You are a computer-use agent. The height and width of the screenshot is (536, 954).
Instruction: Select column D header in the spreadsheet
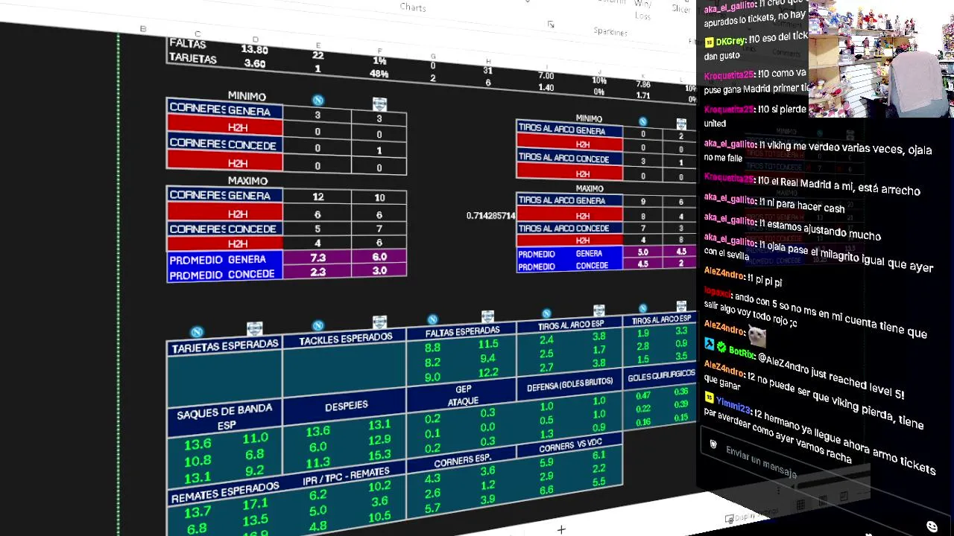255,39
